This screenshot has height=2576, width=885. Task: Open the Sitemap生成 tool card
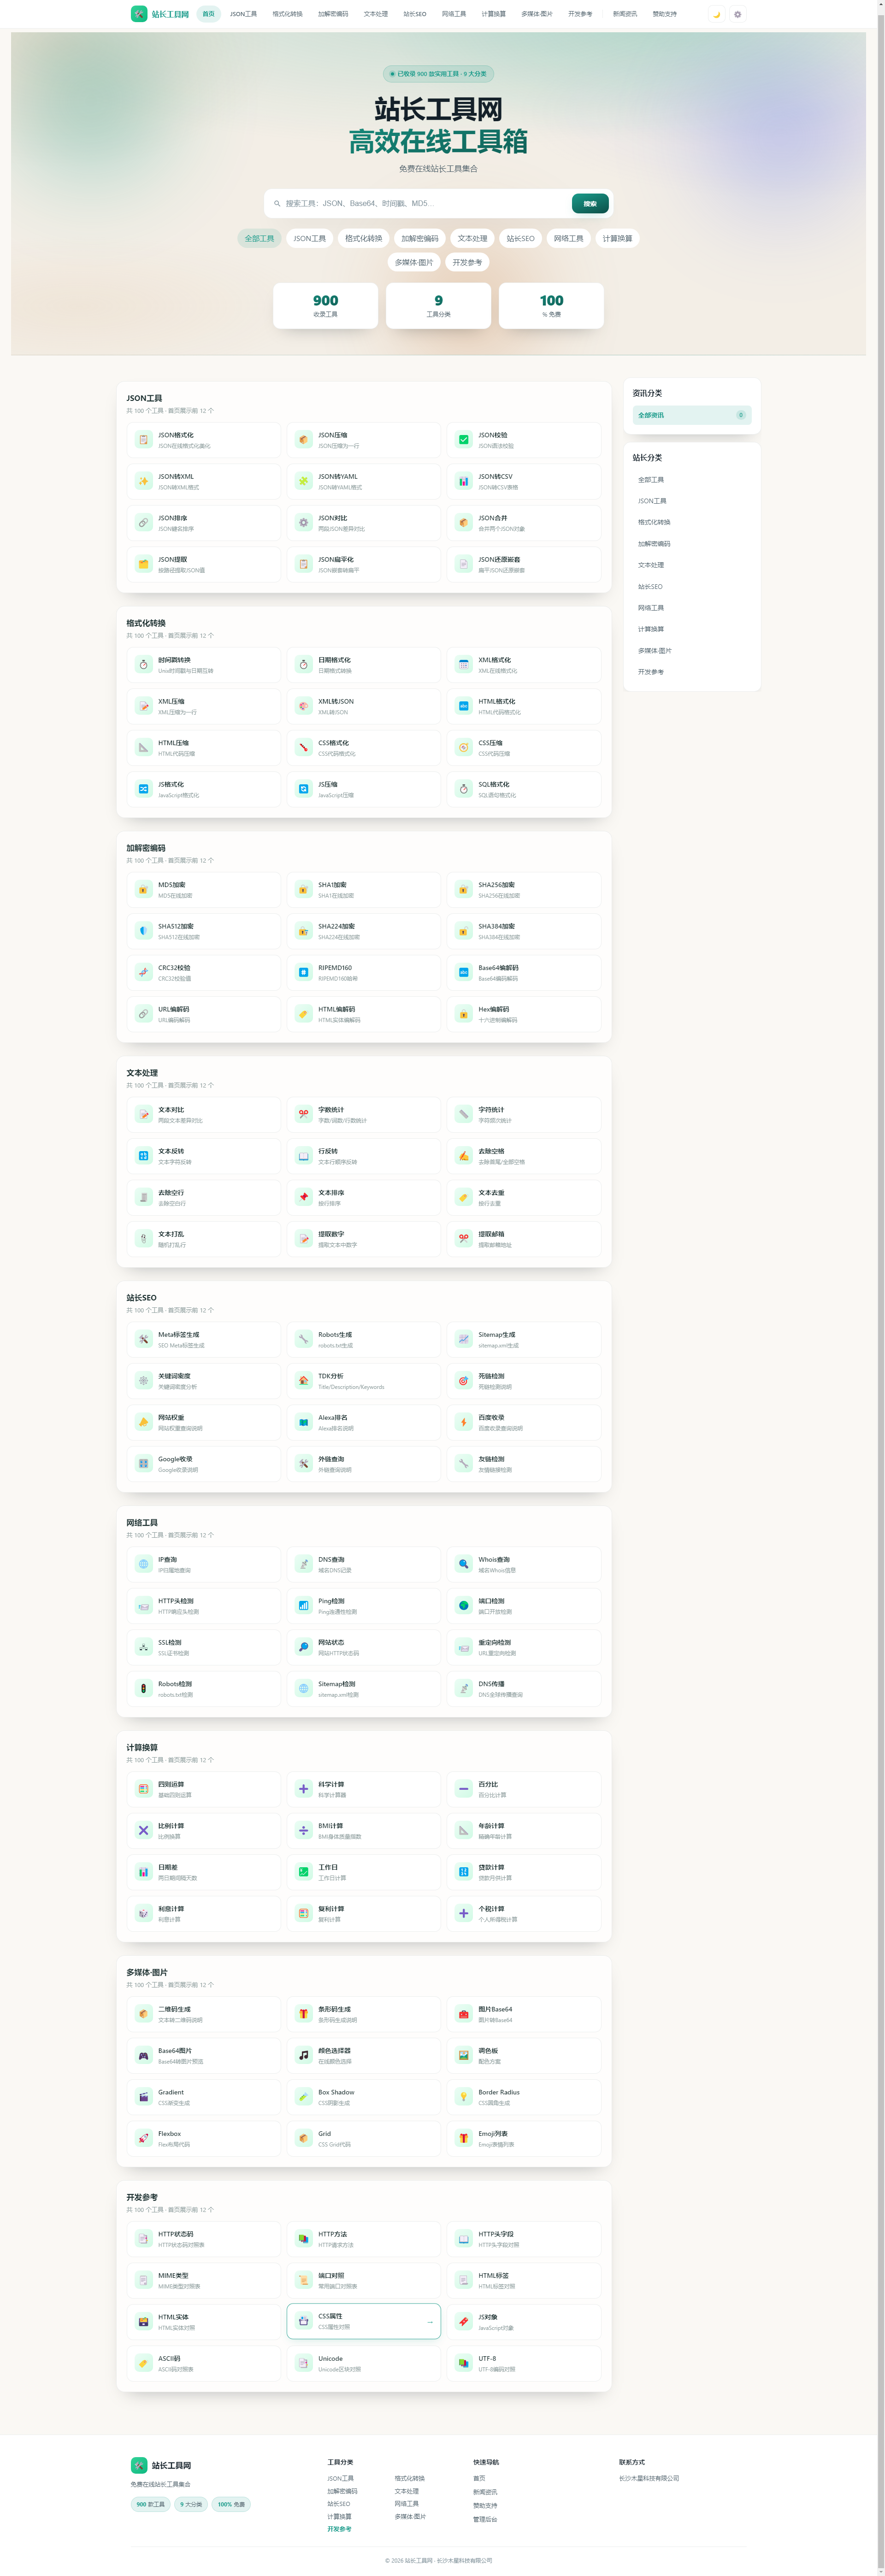[x=524, y=1339]
